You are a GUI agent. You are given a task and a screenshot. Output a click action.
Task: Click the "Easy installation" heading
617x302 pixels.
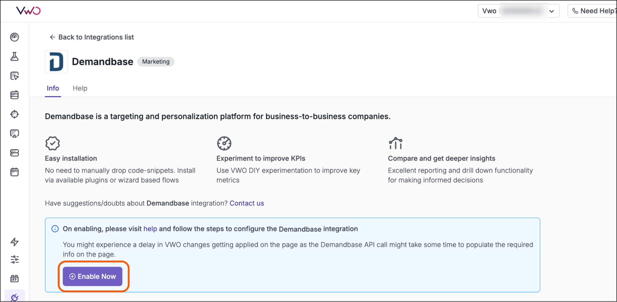coord(71,158)
